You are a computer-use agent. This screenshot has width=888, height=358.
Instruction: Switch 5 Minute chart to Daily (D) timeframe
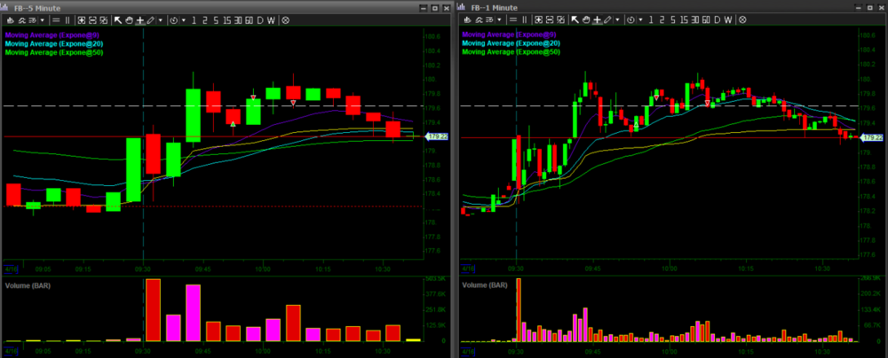pos(258,19)
